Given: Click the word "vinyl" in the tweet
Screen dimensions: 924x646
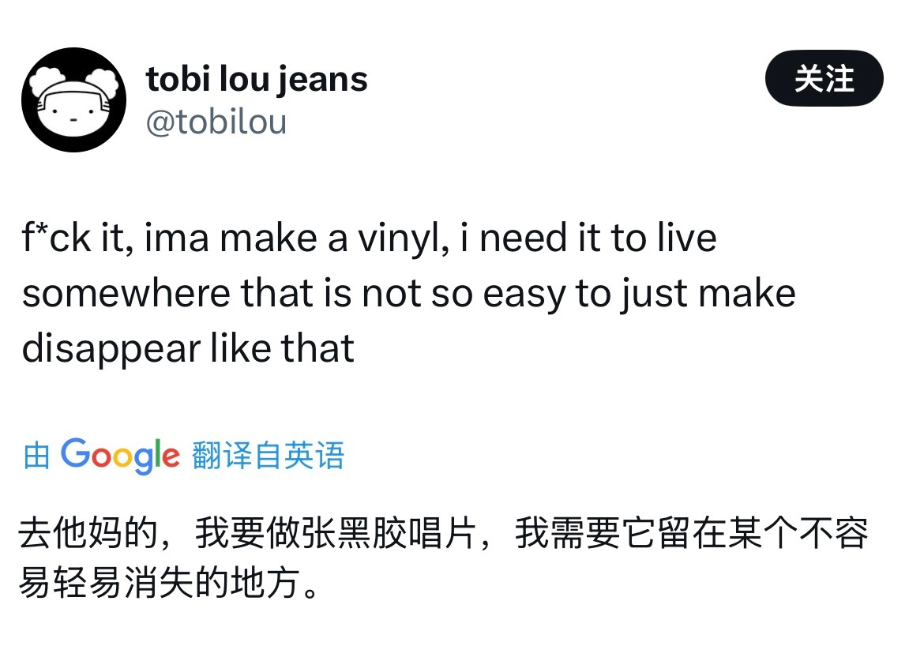Looking at the screenshot, I should tap(403, 238).
